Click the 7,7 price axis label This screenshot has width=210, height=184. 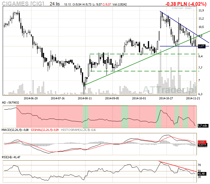click(x=200, y=68)
